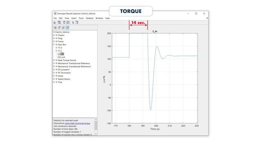Image resolution: width=262 pixels, height=147 pixels.
Task: Select the t_out variable in tree
Action: [x=63, y=57]
